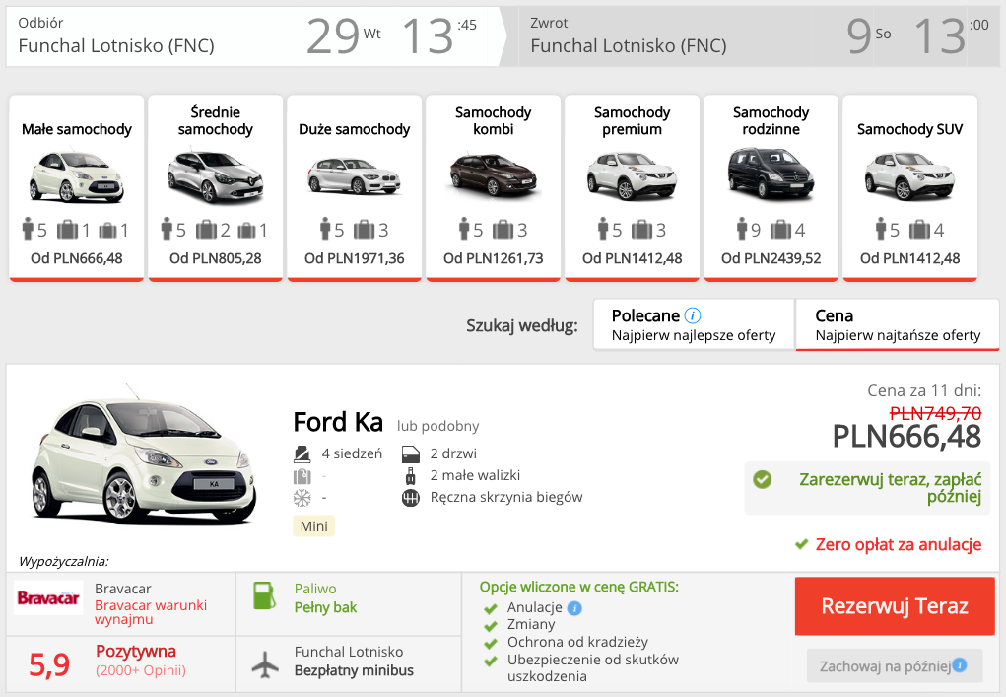Screen dimensions: 1006x697
Task: Click the green fuel pump icon
Action: [264, 595]
